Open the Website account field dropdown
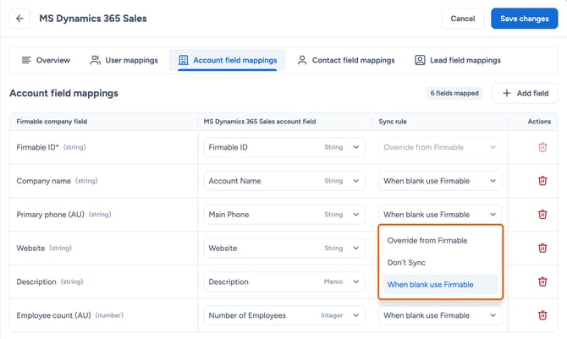Viewport: 567px width, 339px height. pos(284,248)
